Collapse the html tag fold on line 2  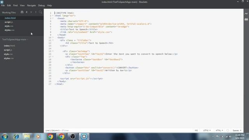coord(53,16)
